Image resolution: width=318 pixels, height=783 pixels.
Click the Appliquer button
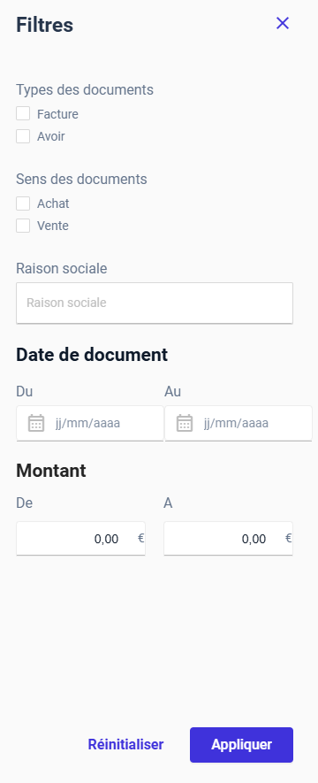tap(241, 745)
